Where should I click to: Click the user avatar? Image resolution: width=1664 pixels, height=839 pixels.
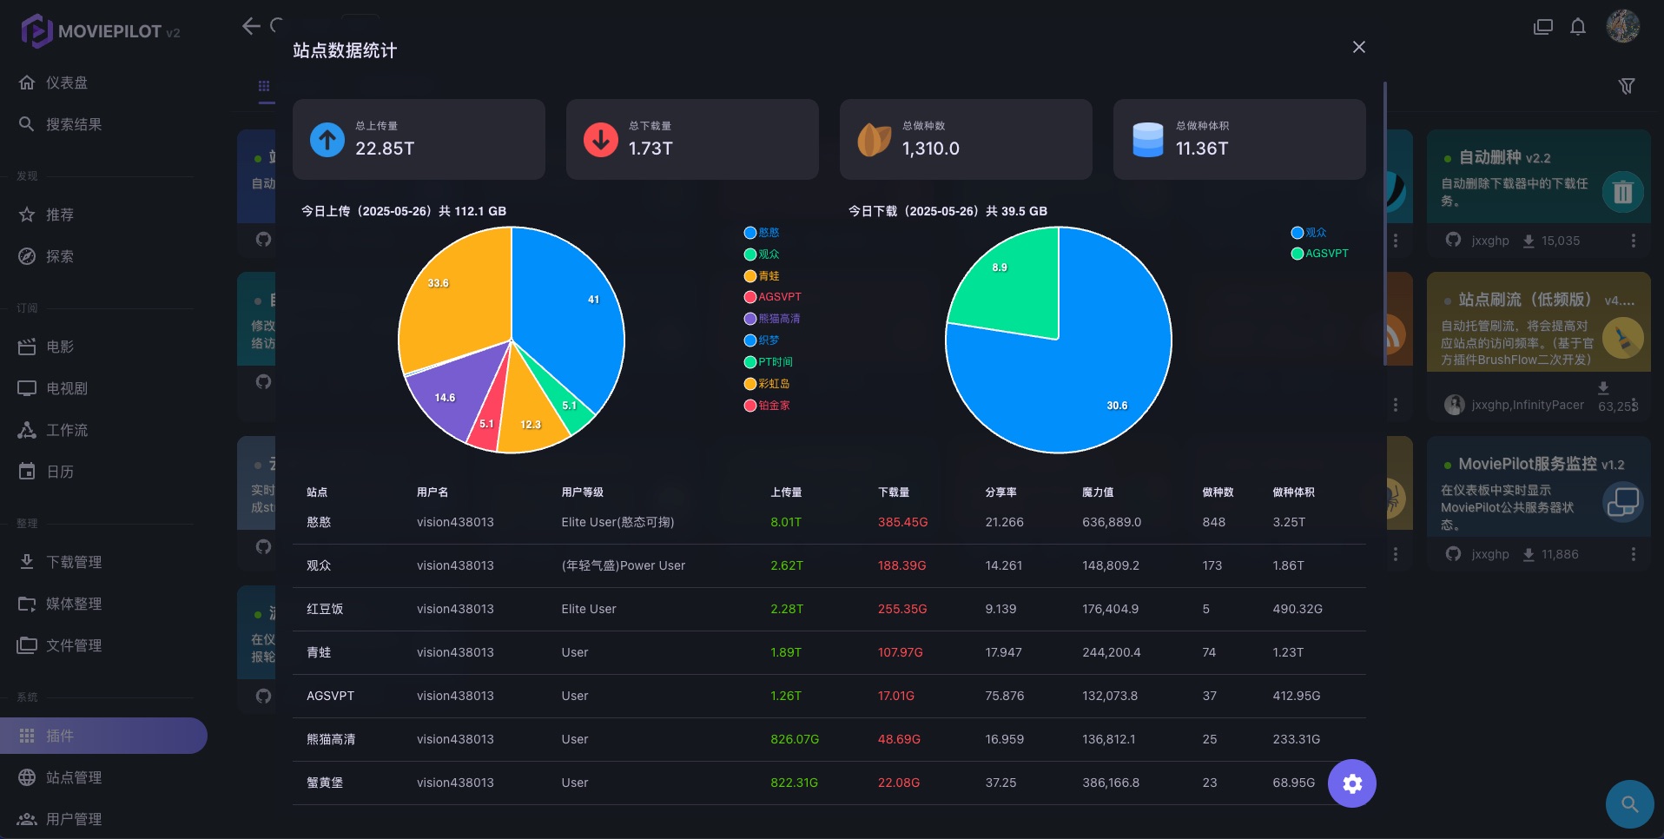coord(1623,26)
